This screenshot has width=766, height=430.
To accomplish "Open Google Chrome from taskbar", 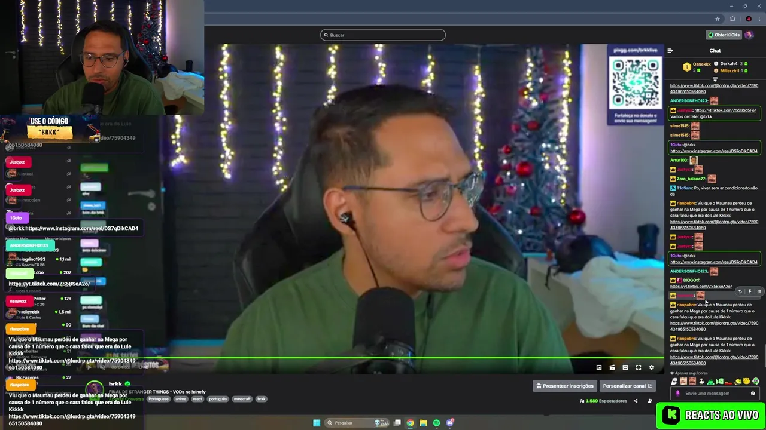I will tap(410, 423).
